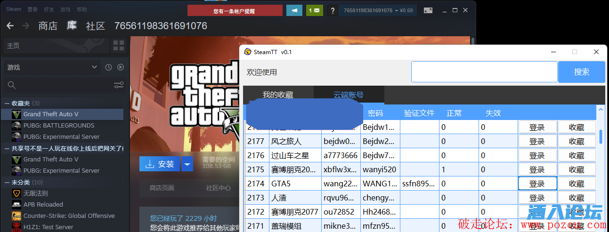This screenshot has height=232, width=609.
Task: Click the 搜索 button in SteamTT
Action: click(582, 72)
